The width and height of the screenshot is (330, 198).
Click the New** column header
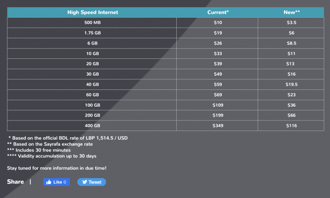coord(291,12)
